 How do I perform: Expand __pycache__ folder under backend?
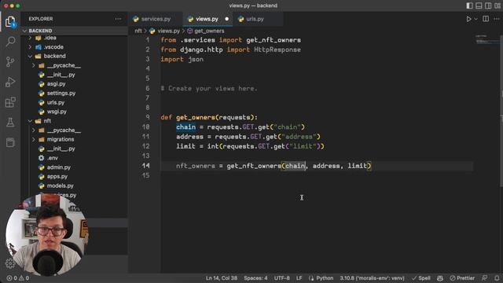[x=64, y=65]
